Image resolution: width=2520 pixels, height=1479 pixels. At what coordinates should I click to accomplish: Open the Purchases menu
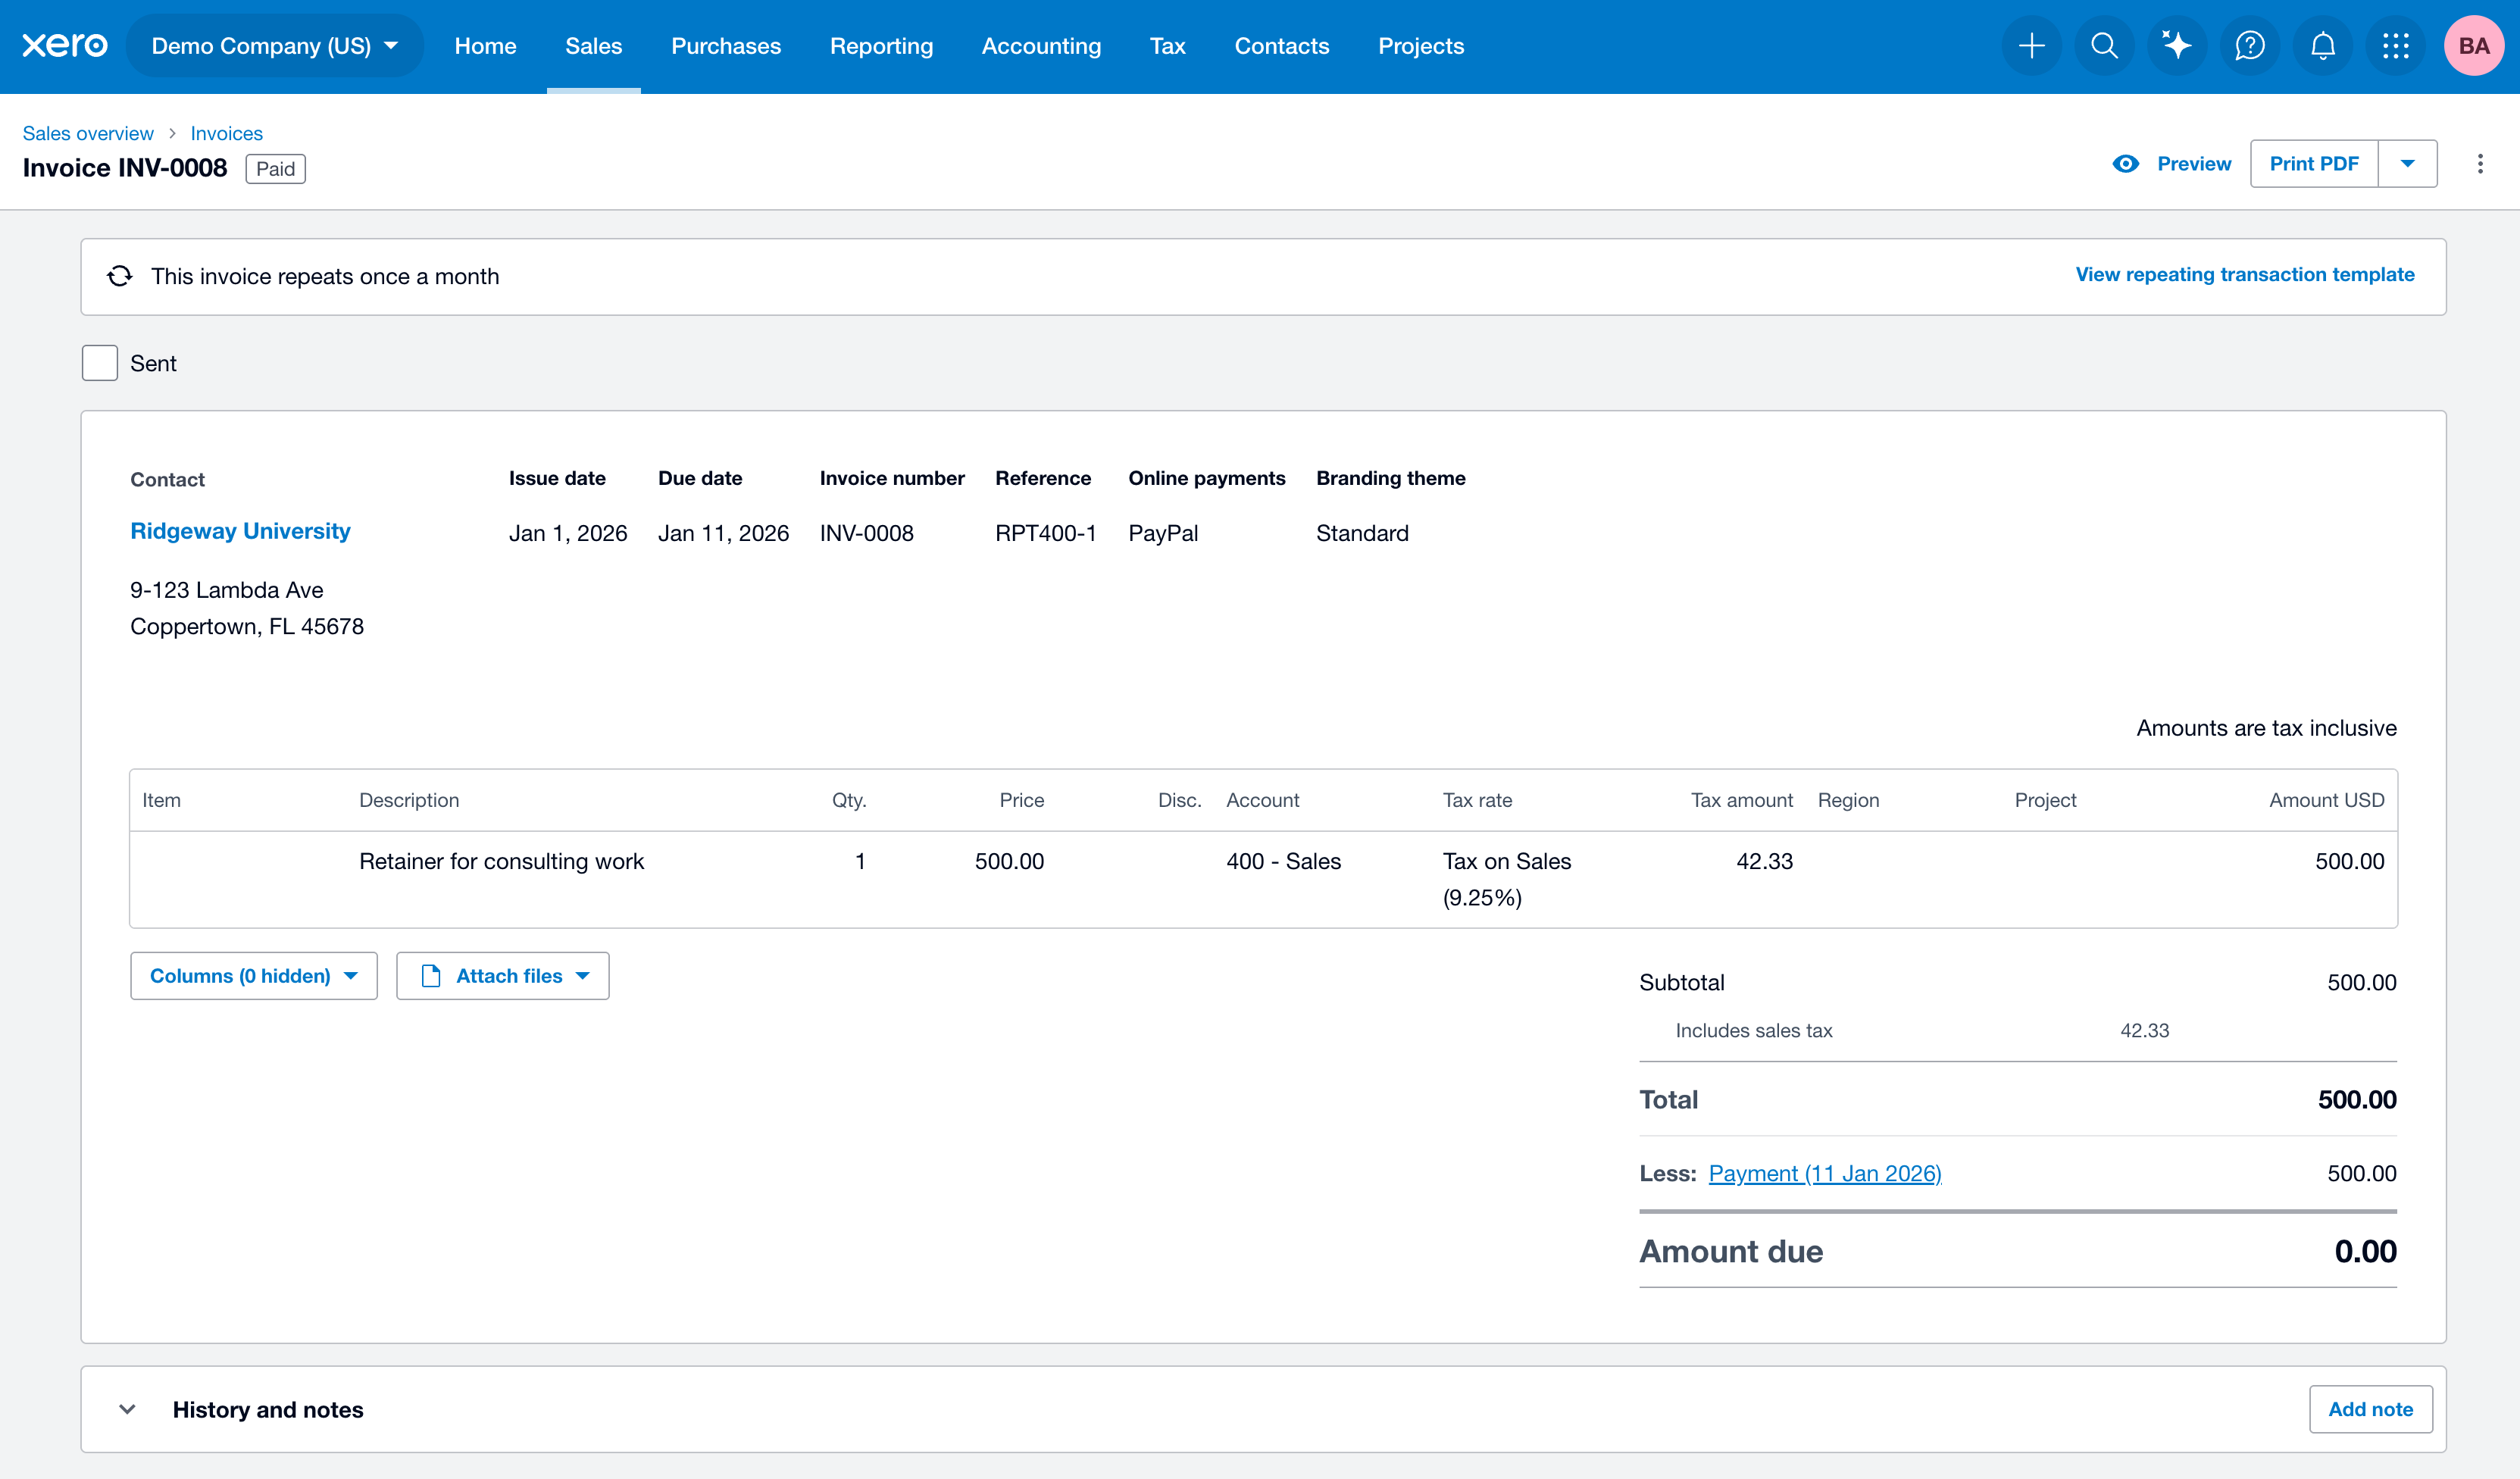click(x=726, y=46)
